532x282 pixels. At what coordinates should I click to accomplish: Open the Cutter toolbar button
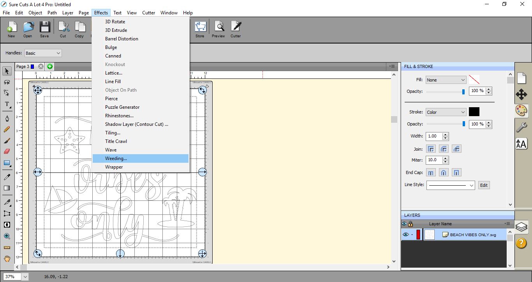pos(236,30)
